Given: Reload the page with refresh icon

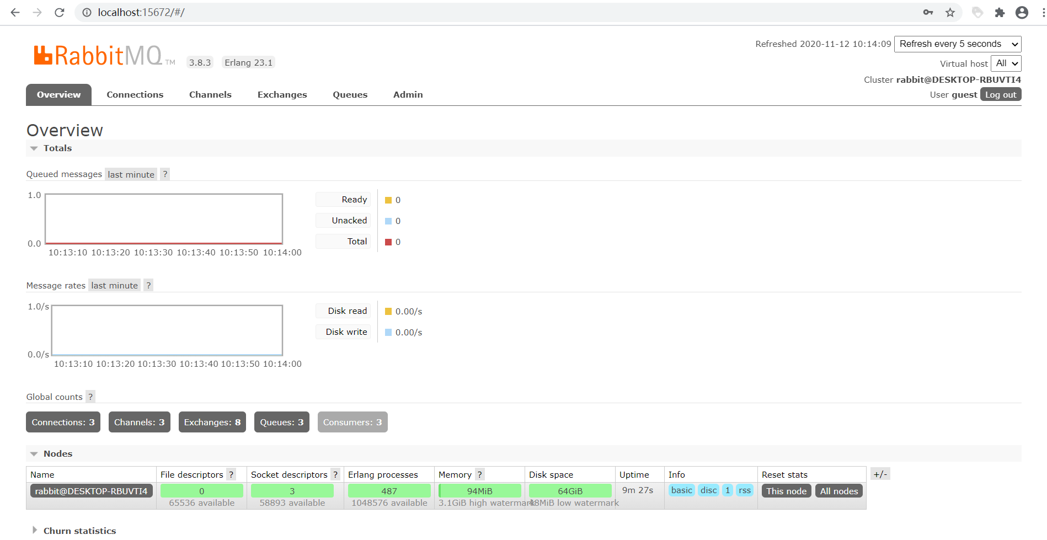Looking at the screenshot, I should pos(60,12).
